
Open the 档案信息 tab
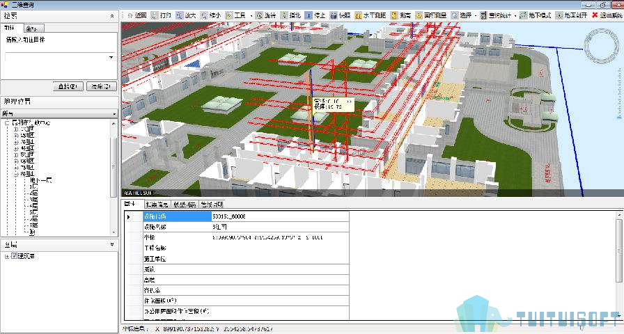(x=157, y=205)
